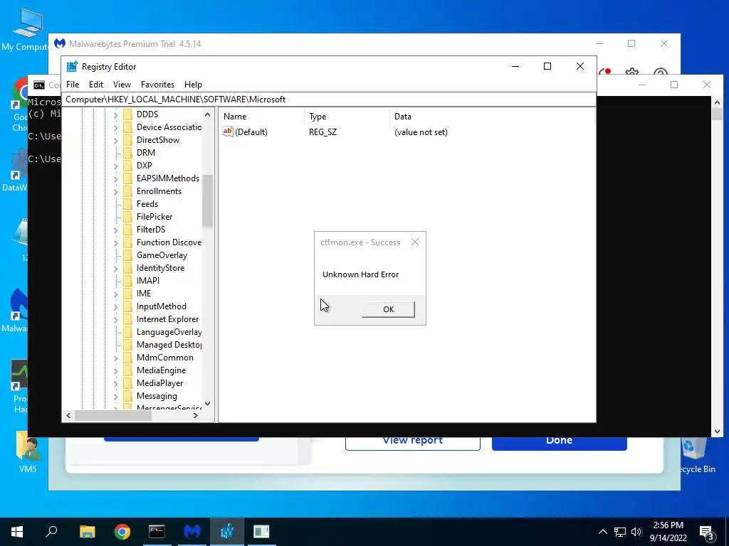
Task: Select the MdmCommon key
Action: point(164,358)
